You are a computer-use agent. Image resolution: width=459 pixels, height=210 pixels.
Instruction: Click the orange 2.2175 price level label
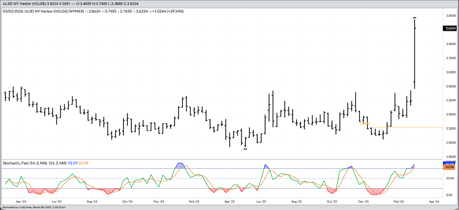pyautogui.click(x=365, y=123)
